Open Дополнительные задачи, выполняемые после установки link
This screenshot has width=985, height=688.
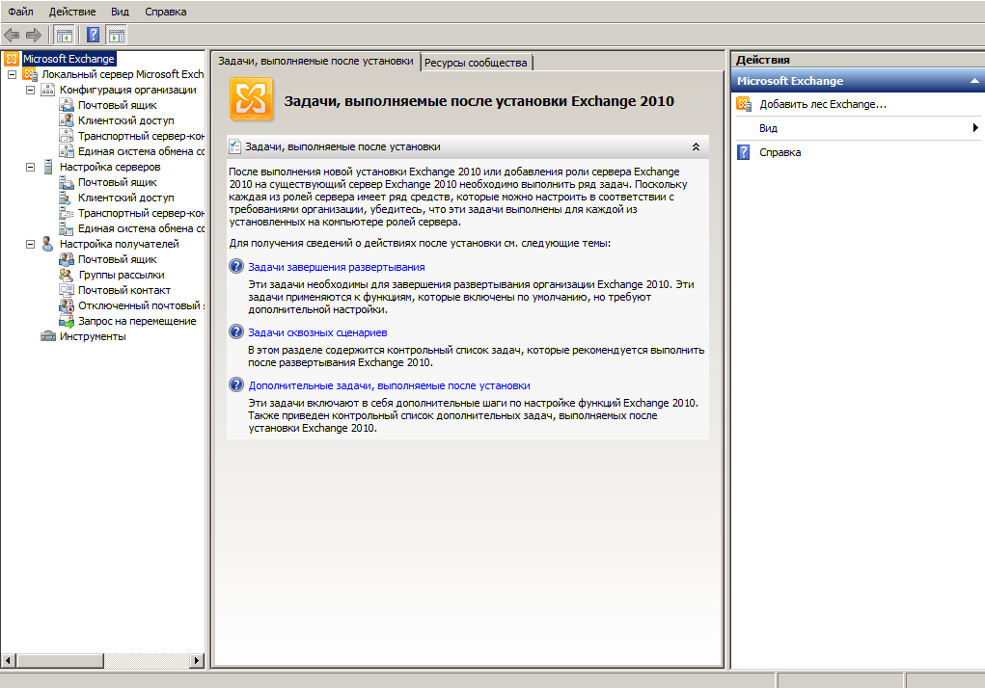pos(389,385)
